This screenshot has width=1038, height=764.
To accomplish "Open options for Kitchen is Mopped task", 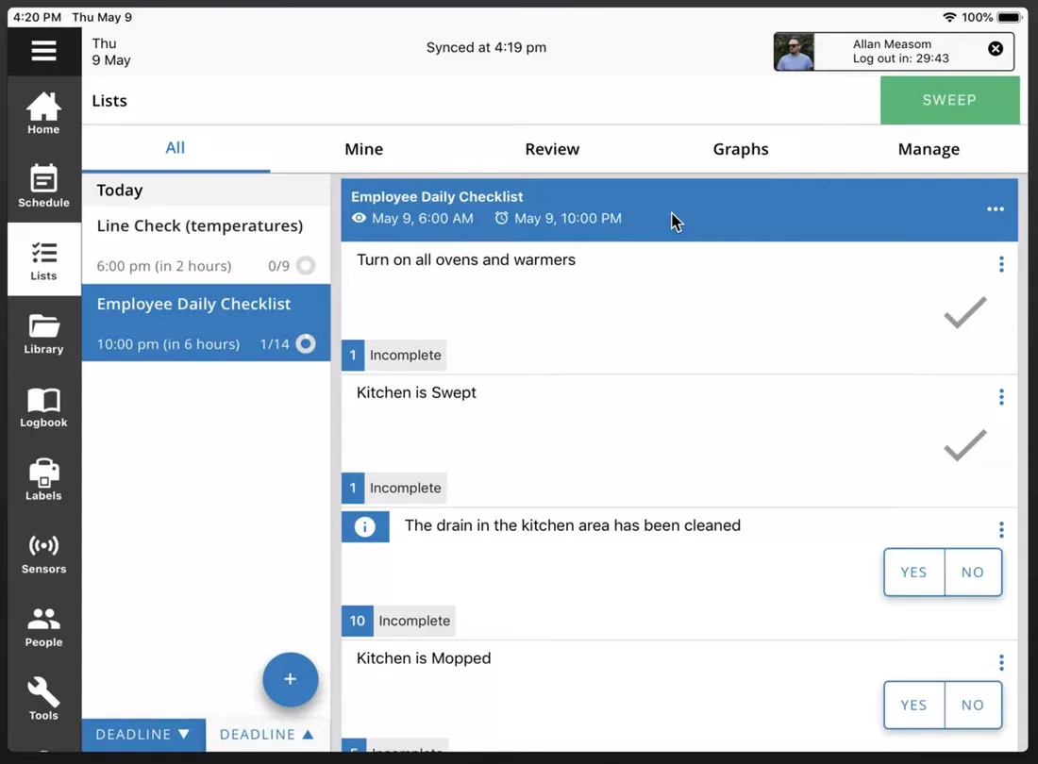I will tap(1001, 662).
